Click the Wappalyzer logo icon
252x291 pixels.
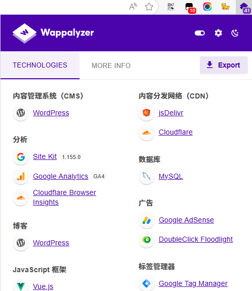click(x=24, y=33)
